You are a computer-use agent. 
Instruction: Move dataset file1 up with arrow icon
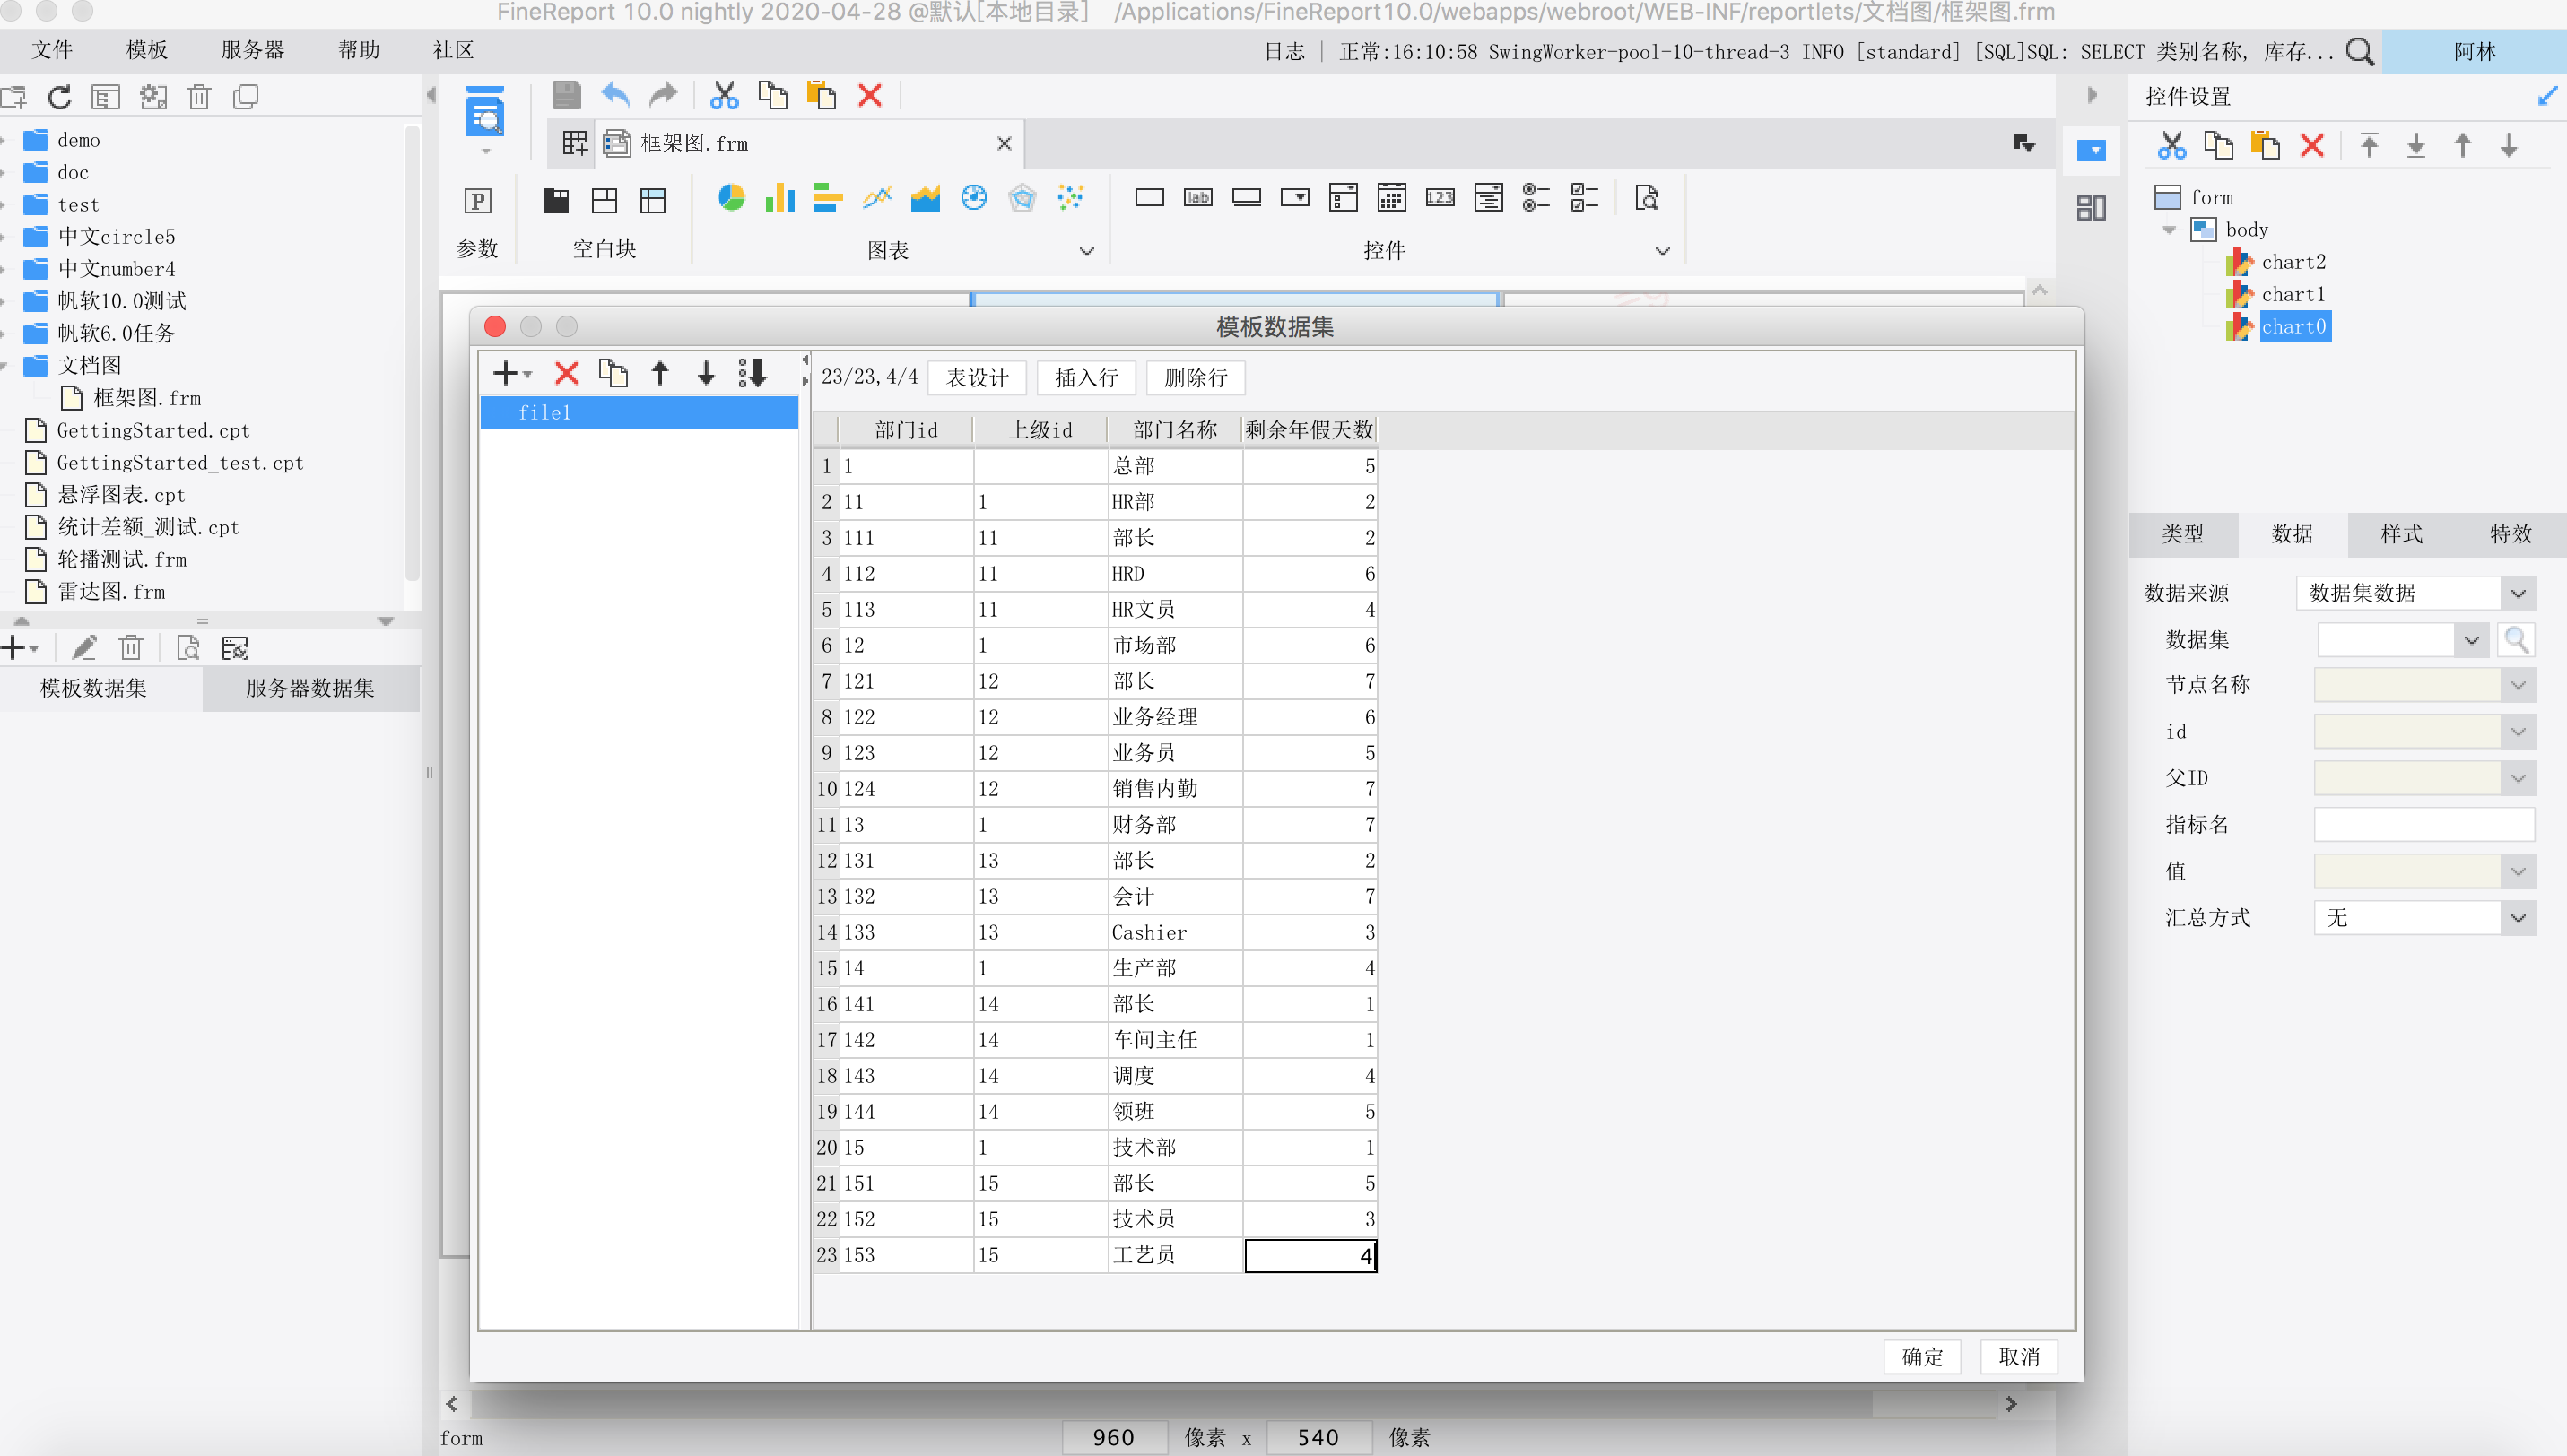(x=659, y=374)
